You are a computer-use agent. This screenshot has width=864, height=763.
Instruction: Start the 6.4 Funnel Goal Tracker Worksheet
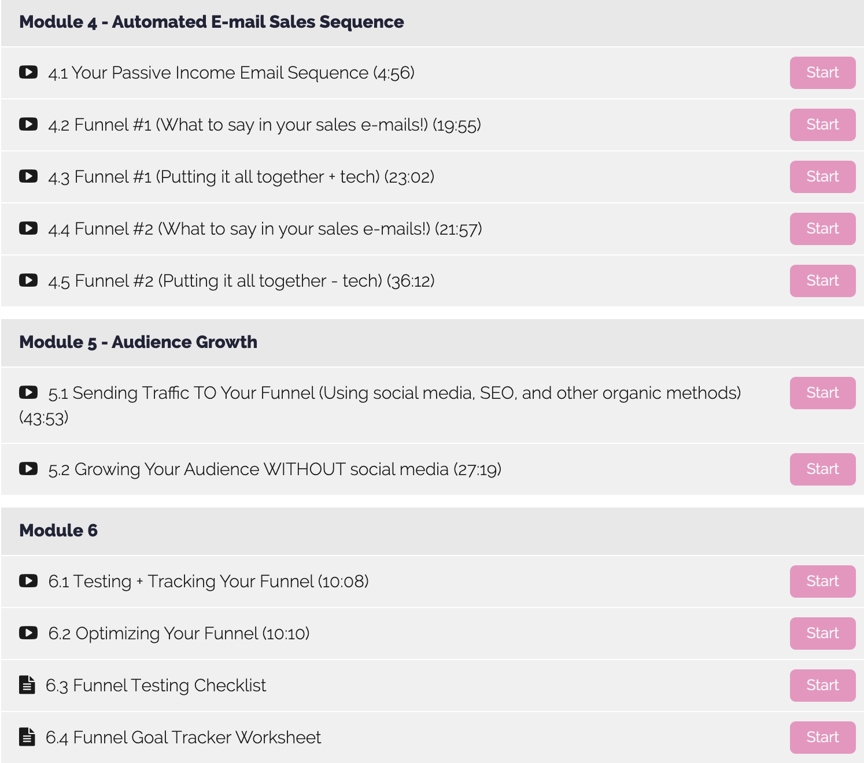point(822,738)
